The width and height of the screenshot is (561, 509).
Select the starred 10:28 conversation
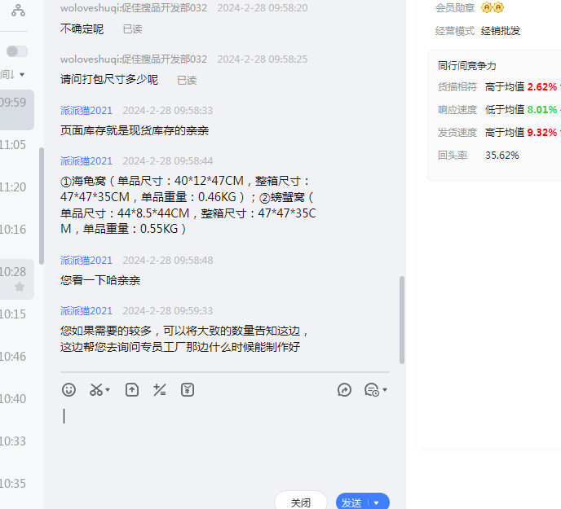pos(17,279)
